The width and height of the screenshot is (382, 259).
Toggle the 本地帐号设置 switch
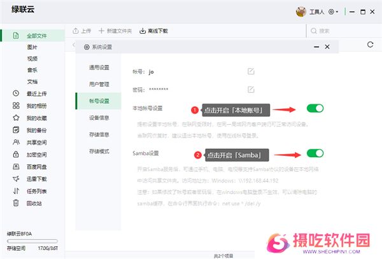tap(315, 108)
